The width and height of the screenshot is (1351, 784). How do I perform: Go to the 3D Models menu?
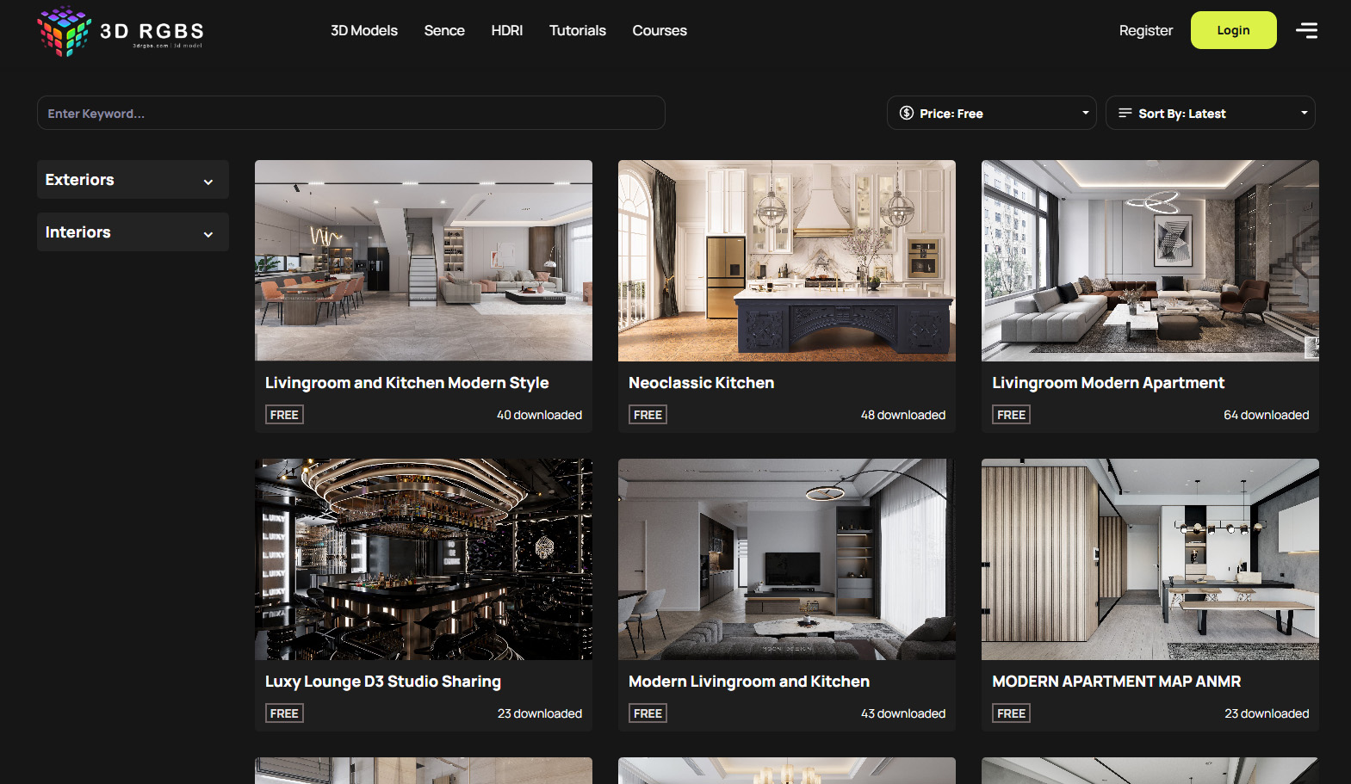[364, 31]
